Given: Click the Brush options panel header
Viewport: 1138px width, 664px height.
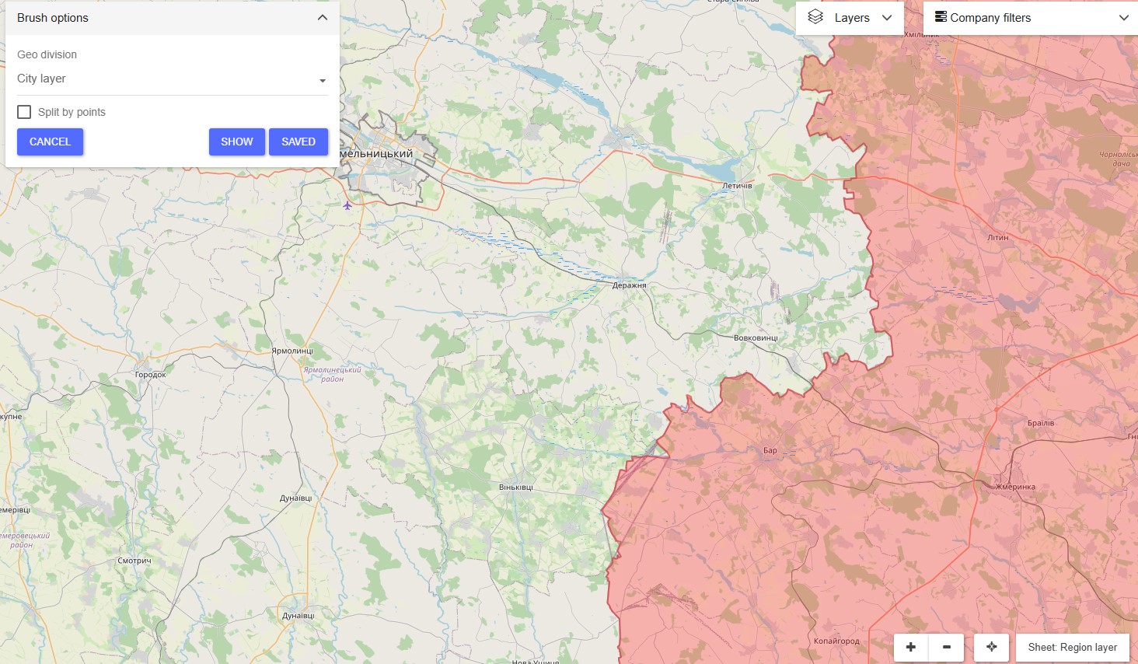Looking at the screenshot, I should click(x=173, y=18).
